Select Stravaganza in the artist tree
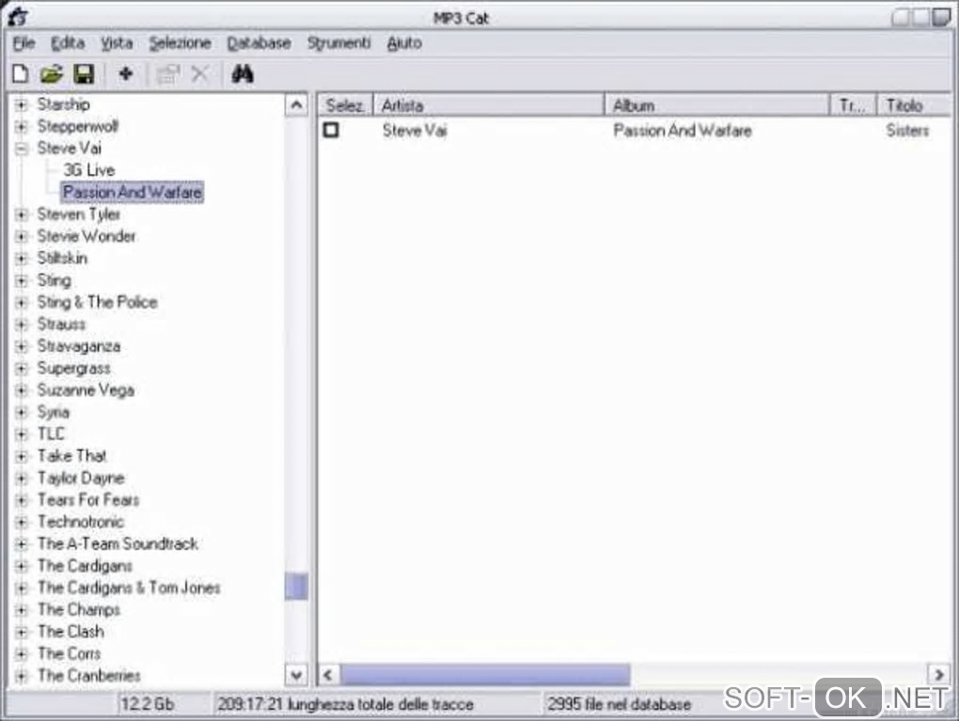The height and width of the screenshot is (721, 959). tap(79, 346)
